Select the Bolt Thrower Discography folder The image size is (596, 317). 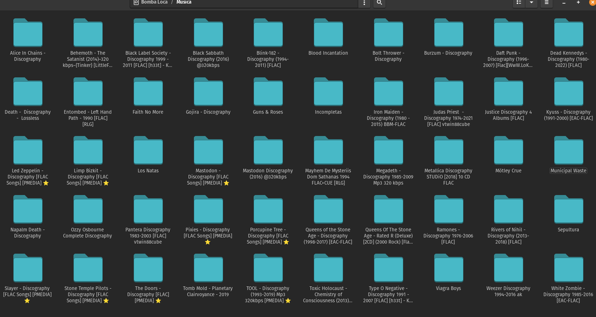coord(388,32)
